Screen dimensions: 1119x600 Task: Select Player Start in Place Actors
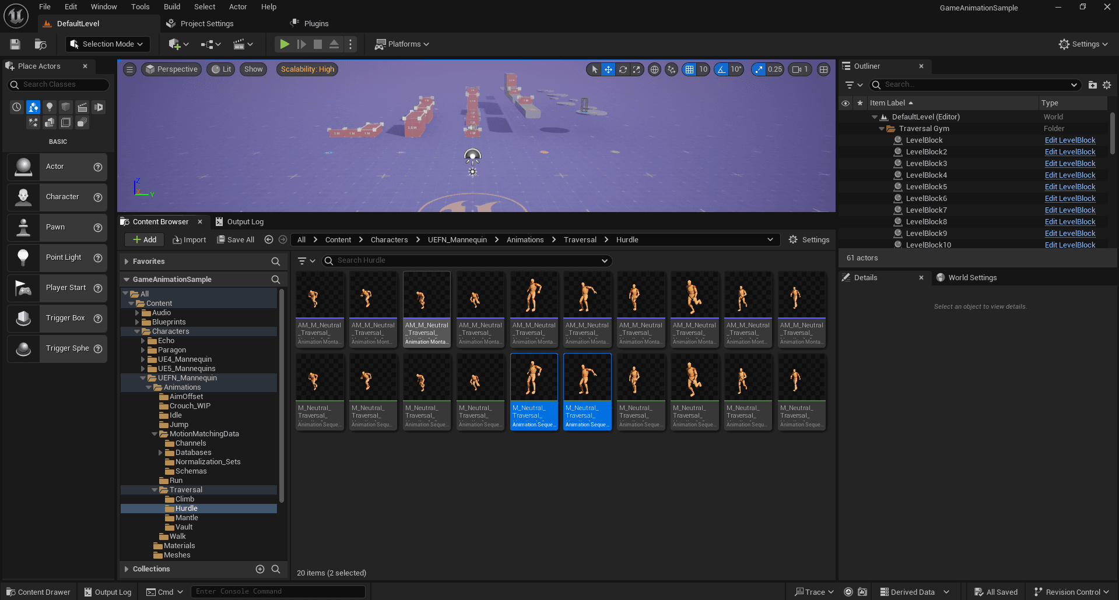(x=57, y=288)
